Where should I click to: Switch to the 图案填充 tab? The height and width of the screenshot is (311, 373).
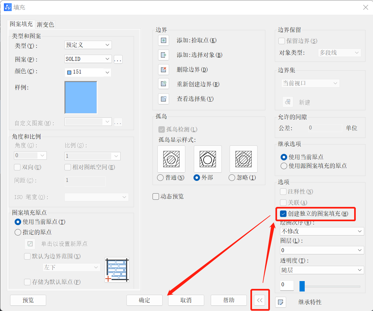coord(21,24)
